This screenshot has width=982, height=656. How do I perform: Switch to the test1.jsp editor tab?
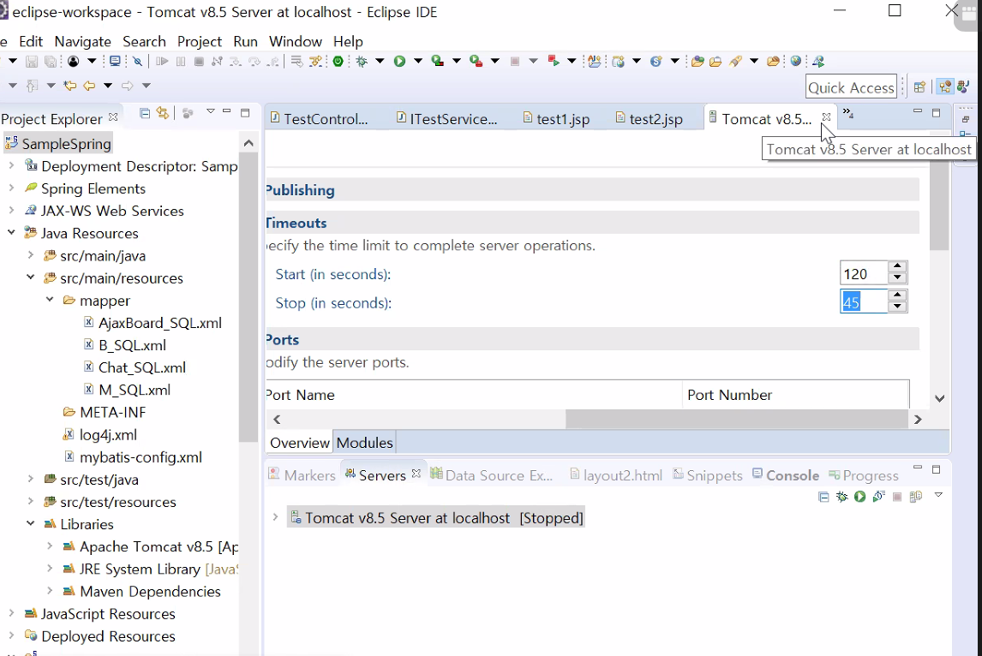[x=556, y=118]
